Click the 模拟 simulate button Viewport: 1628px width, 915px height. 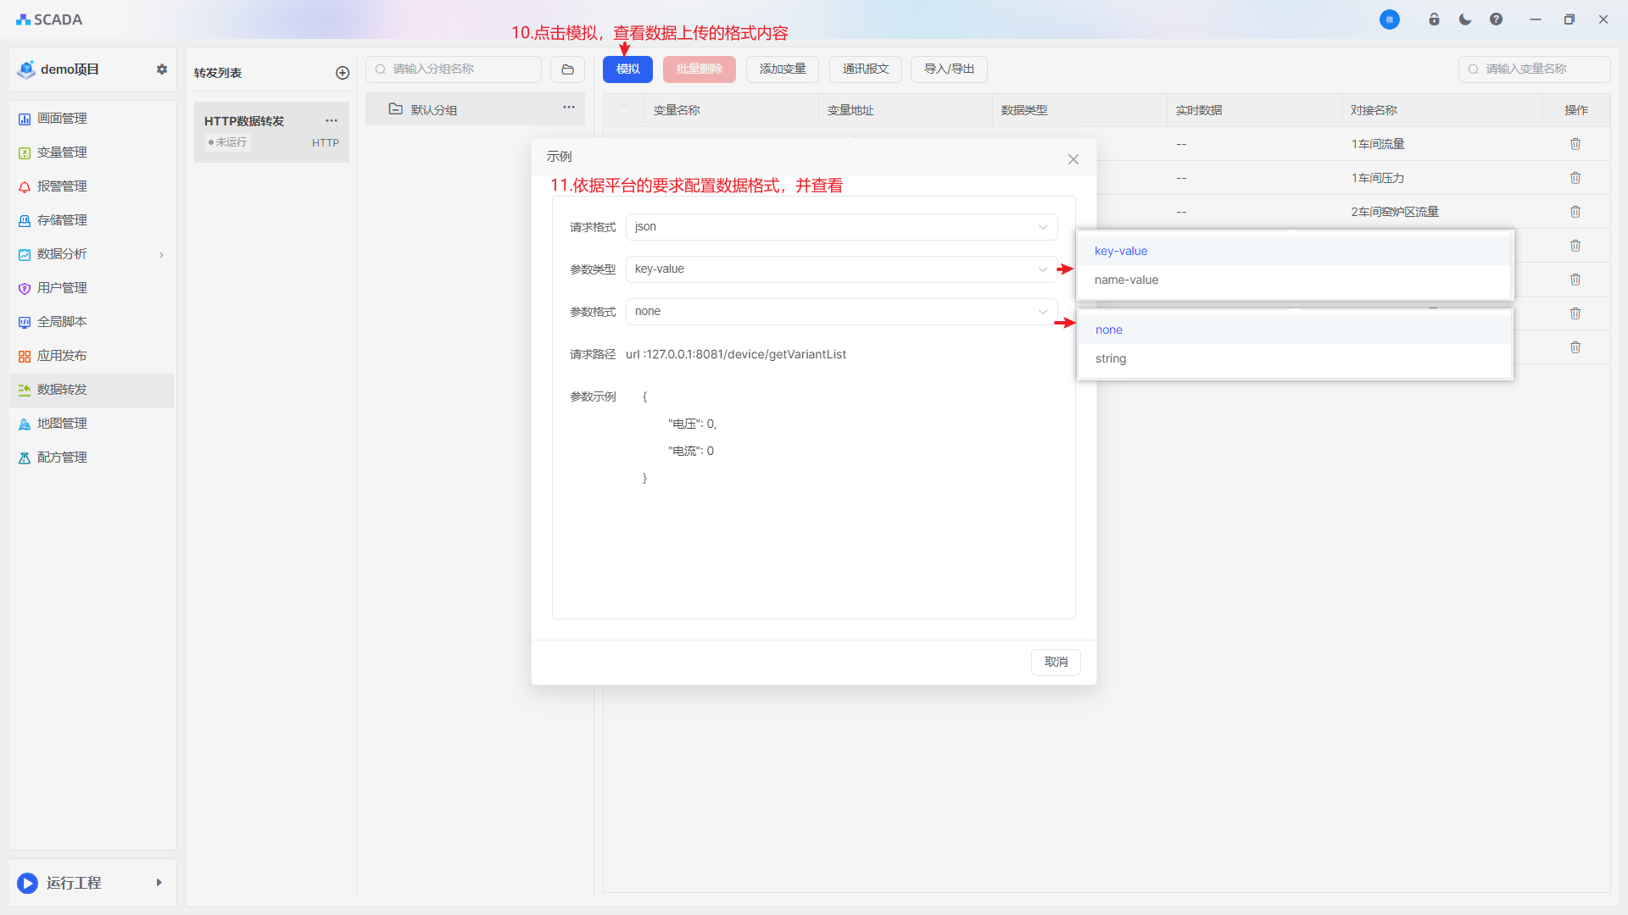coord(627,69)
